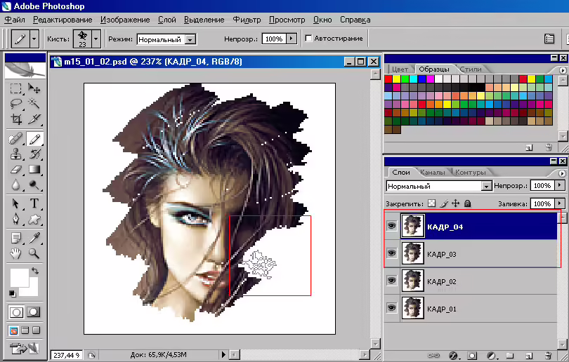This screenshot has width=569, height=362.
Task: Open the Layers panel flyout menu arrow
Action: (563, 173)
